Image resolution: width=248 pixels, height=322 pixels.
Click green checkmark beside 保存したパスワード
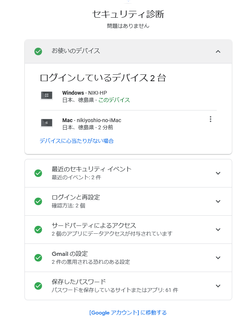coord(38,286)
